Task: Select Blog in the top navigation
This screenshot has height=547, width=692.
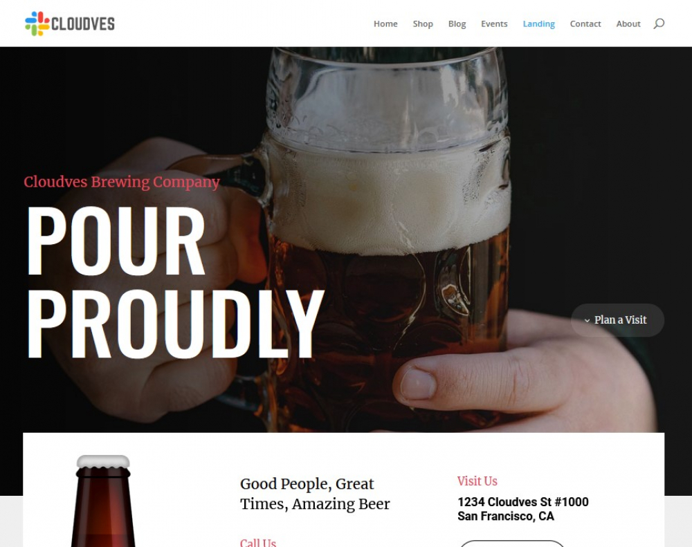Action: point(457,24)
